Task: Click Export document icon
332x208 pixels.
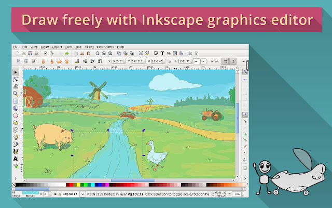Action: (52, 54)
